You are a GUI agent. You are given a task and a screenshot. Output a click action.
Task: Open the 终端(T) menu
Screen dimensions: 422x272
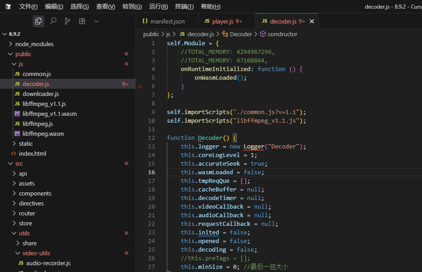[x=184, y=6]
